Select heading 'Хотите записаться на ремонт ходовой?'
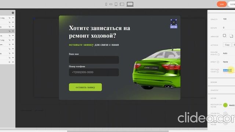Screen dimensions: 235x132 [100, 32]
